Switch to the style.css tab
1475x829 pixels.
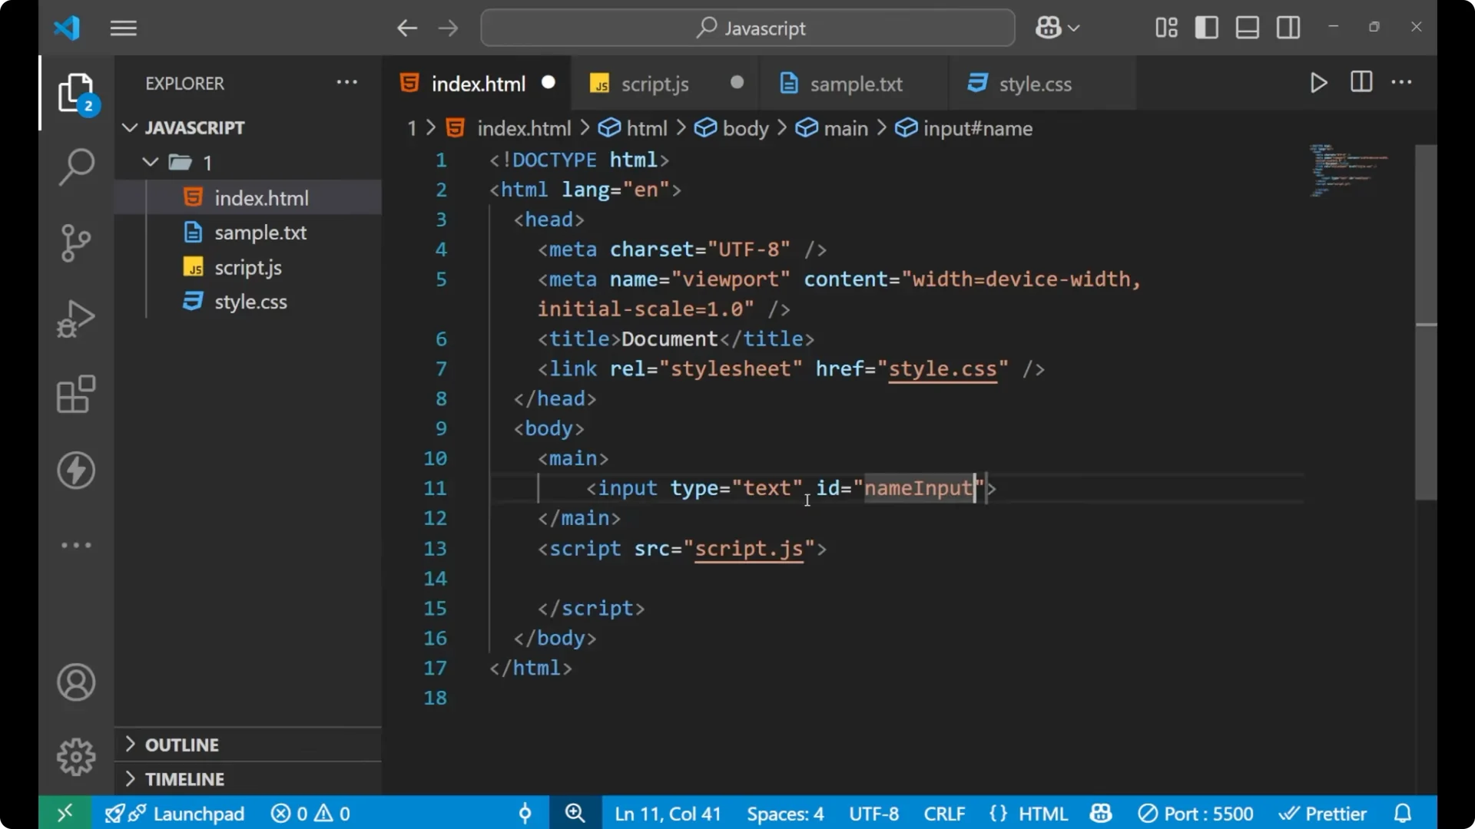coord(1036,84)
